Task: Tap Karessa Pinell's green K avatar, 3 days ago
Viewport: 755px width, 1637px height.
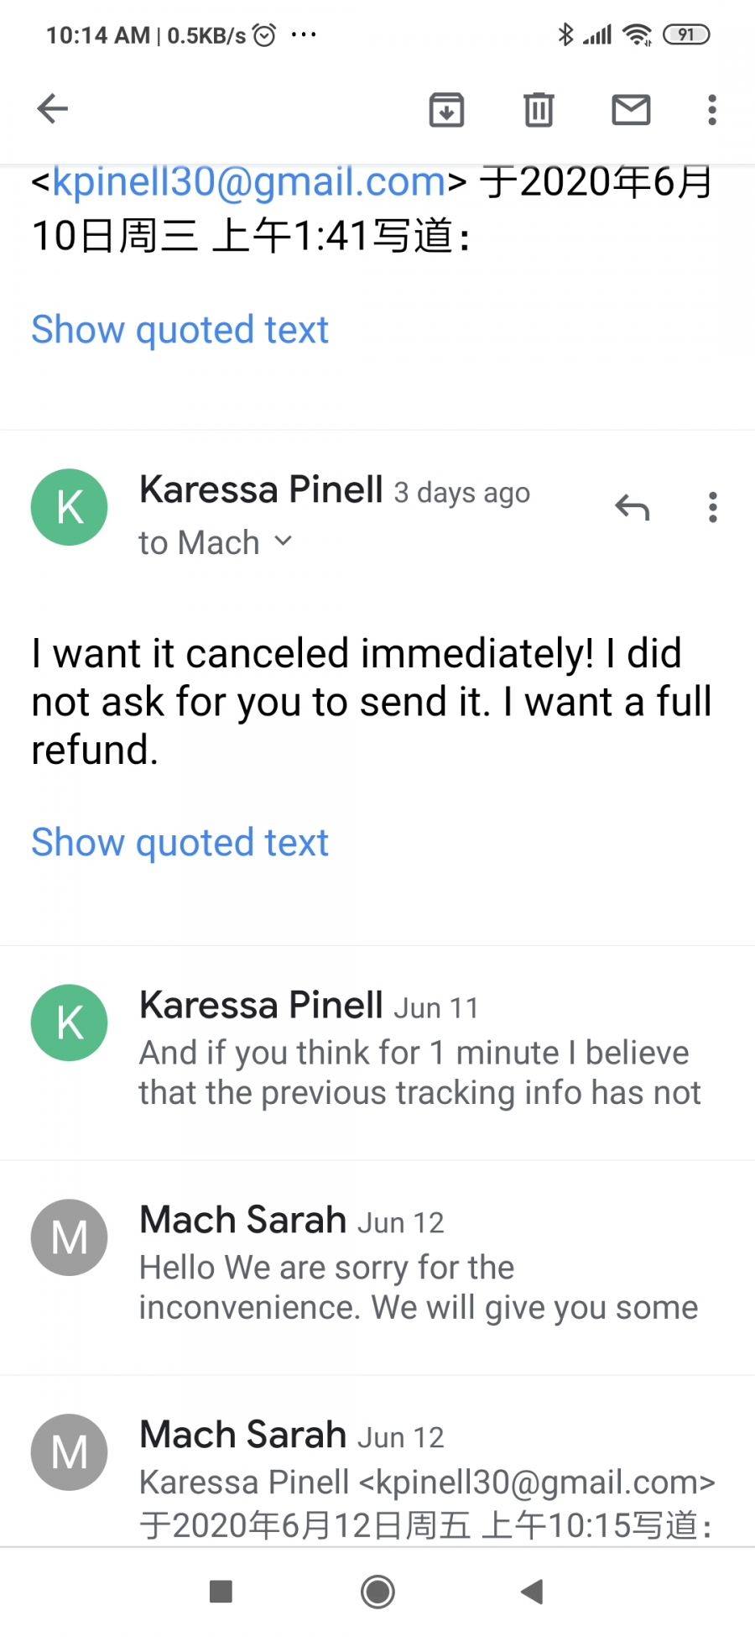Action: click(x=70, y=507)
